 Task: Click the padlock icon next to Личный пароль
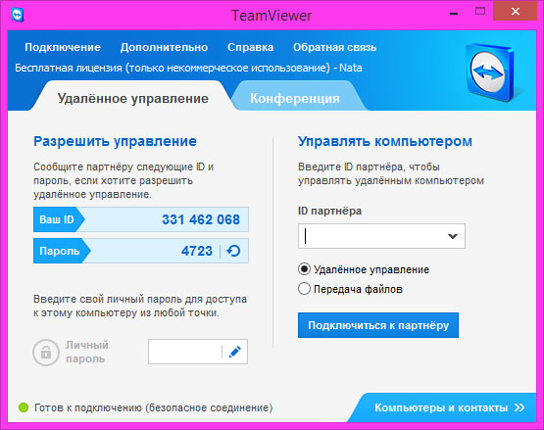(46, 353)
